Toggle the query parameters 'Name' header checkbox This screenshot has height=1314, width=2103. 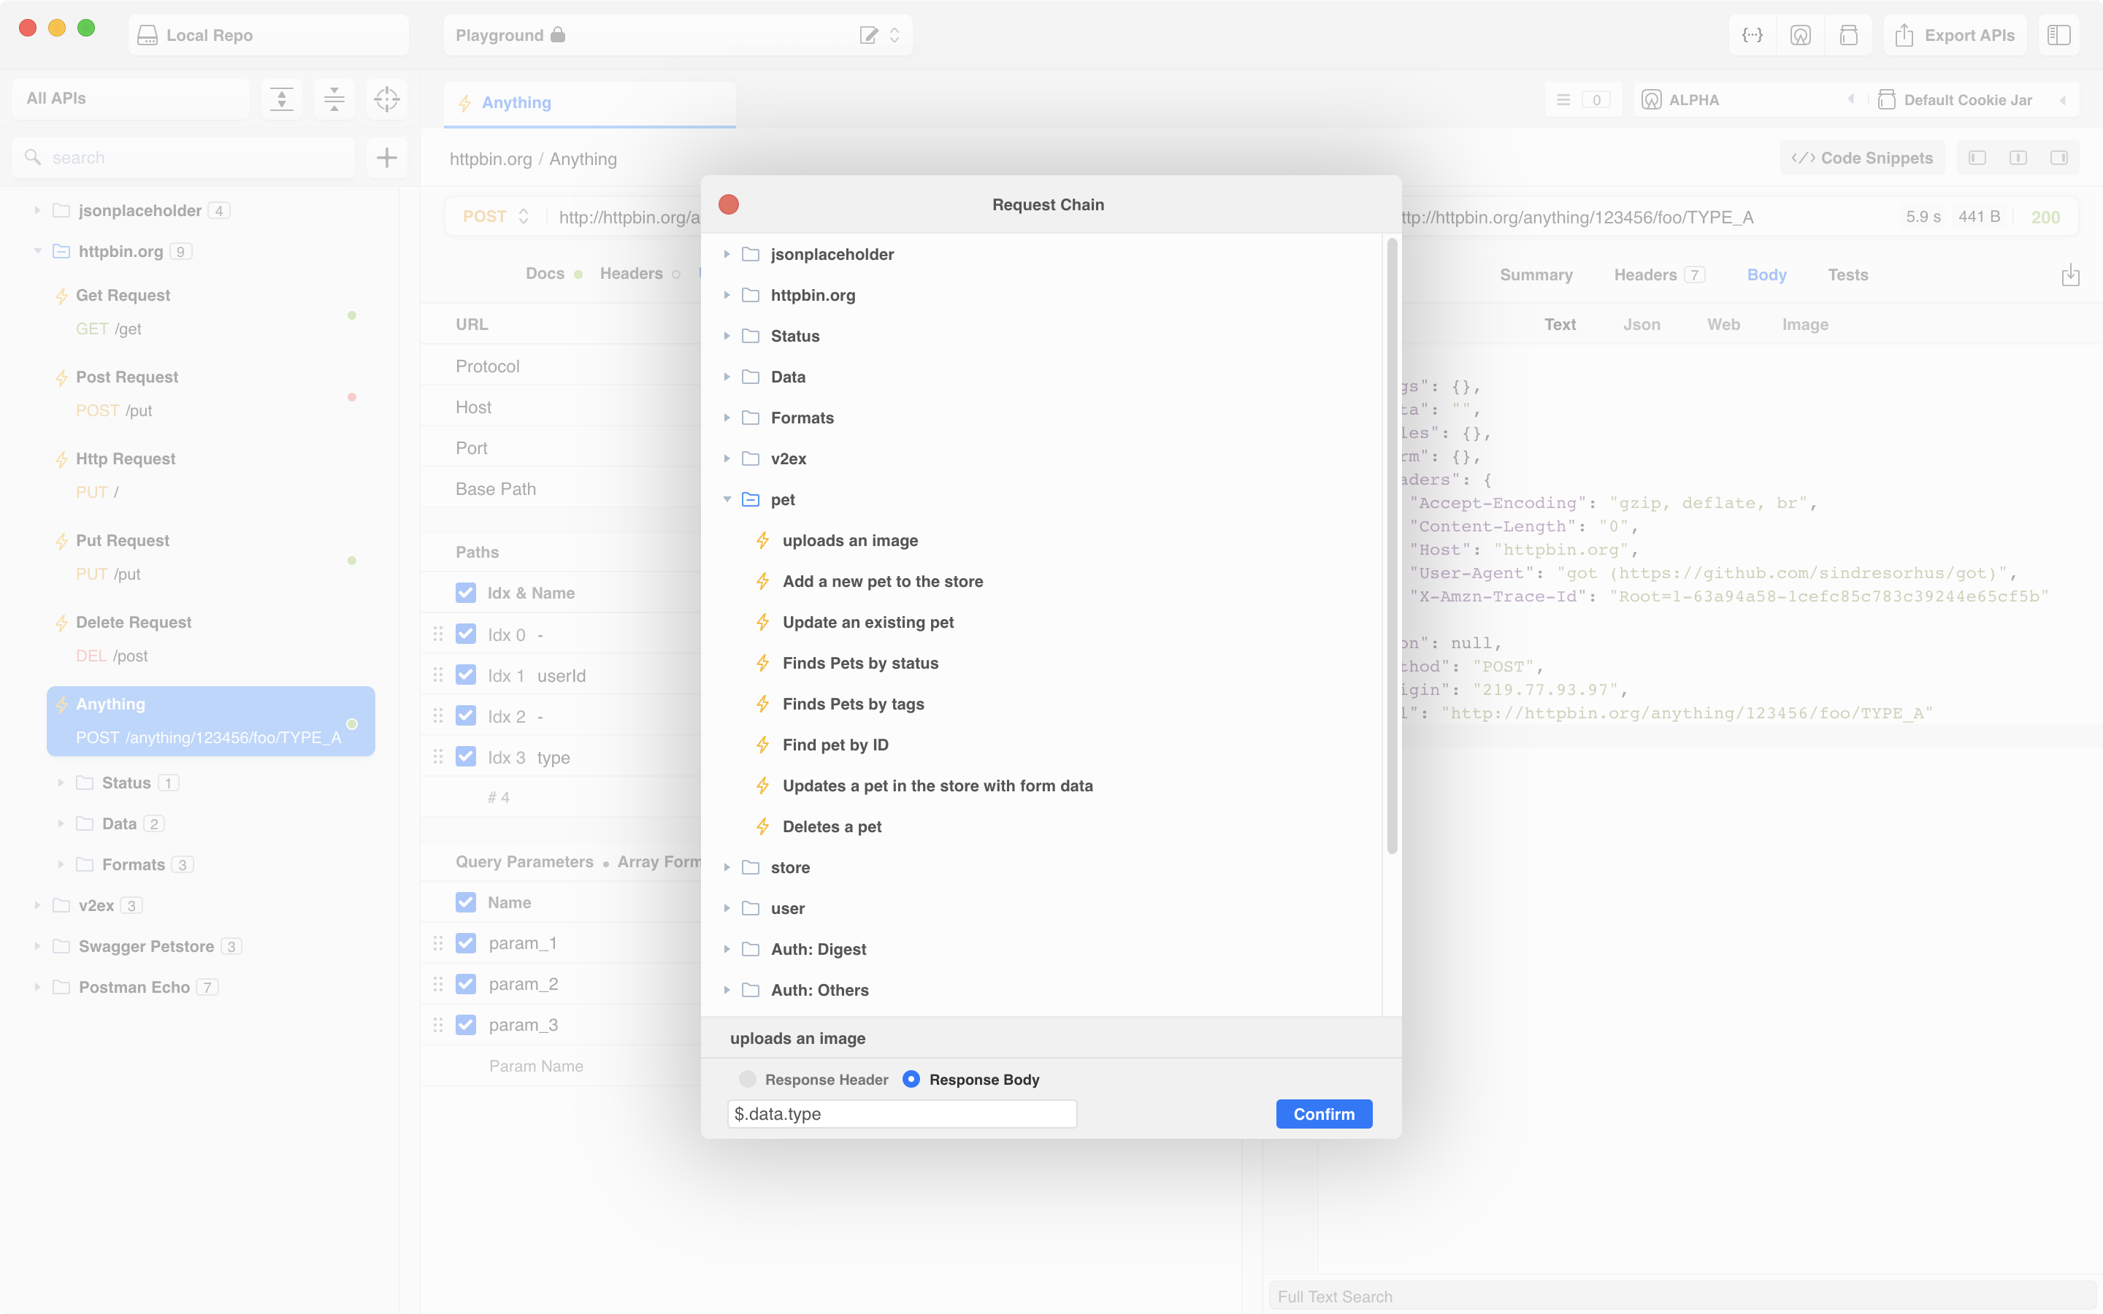coord(466,902)
